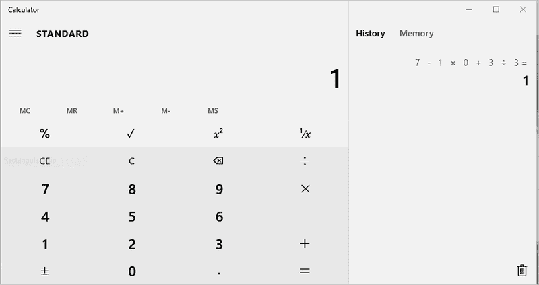Click the CE clear entry button

pyautogui.click(x=44, y=161)
